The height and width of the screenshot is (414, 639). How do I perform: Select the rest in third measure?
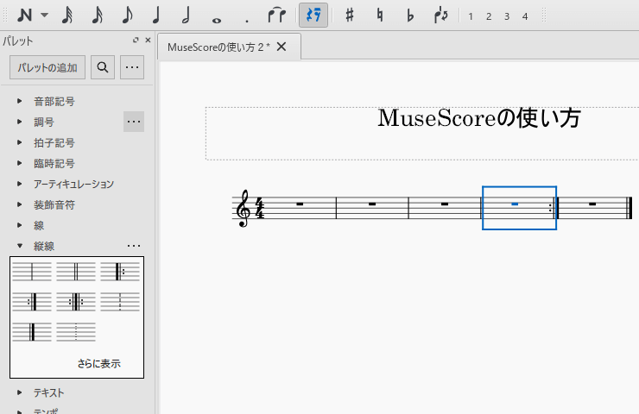pyautogui.click(x=445, y=204)
